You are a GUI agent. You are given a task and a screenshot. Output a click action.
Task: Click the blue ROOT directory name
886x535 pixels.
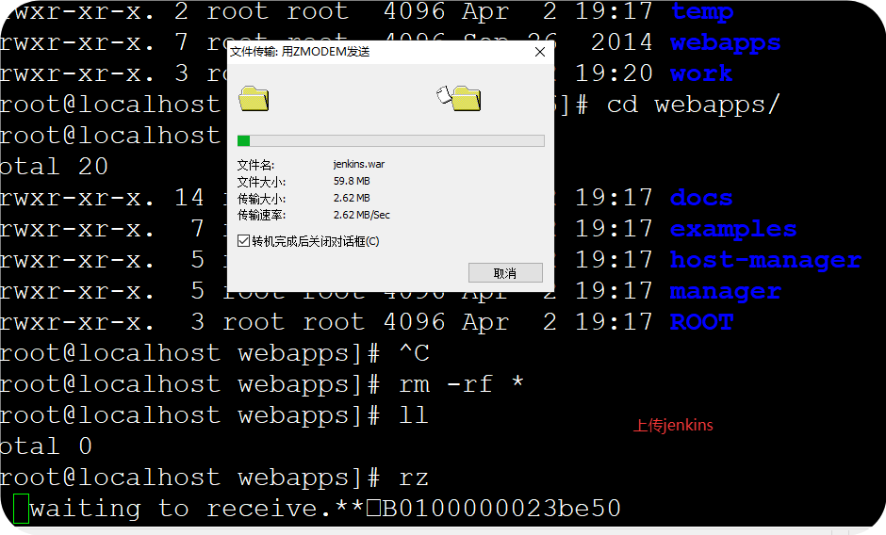701,322
